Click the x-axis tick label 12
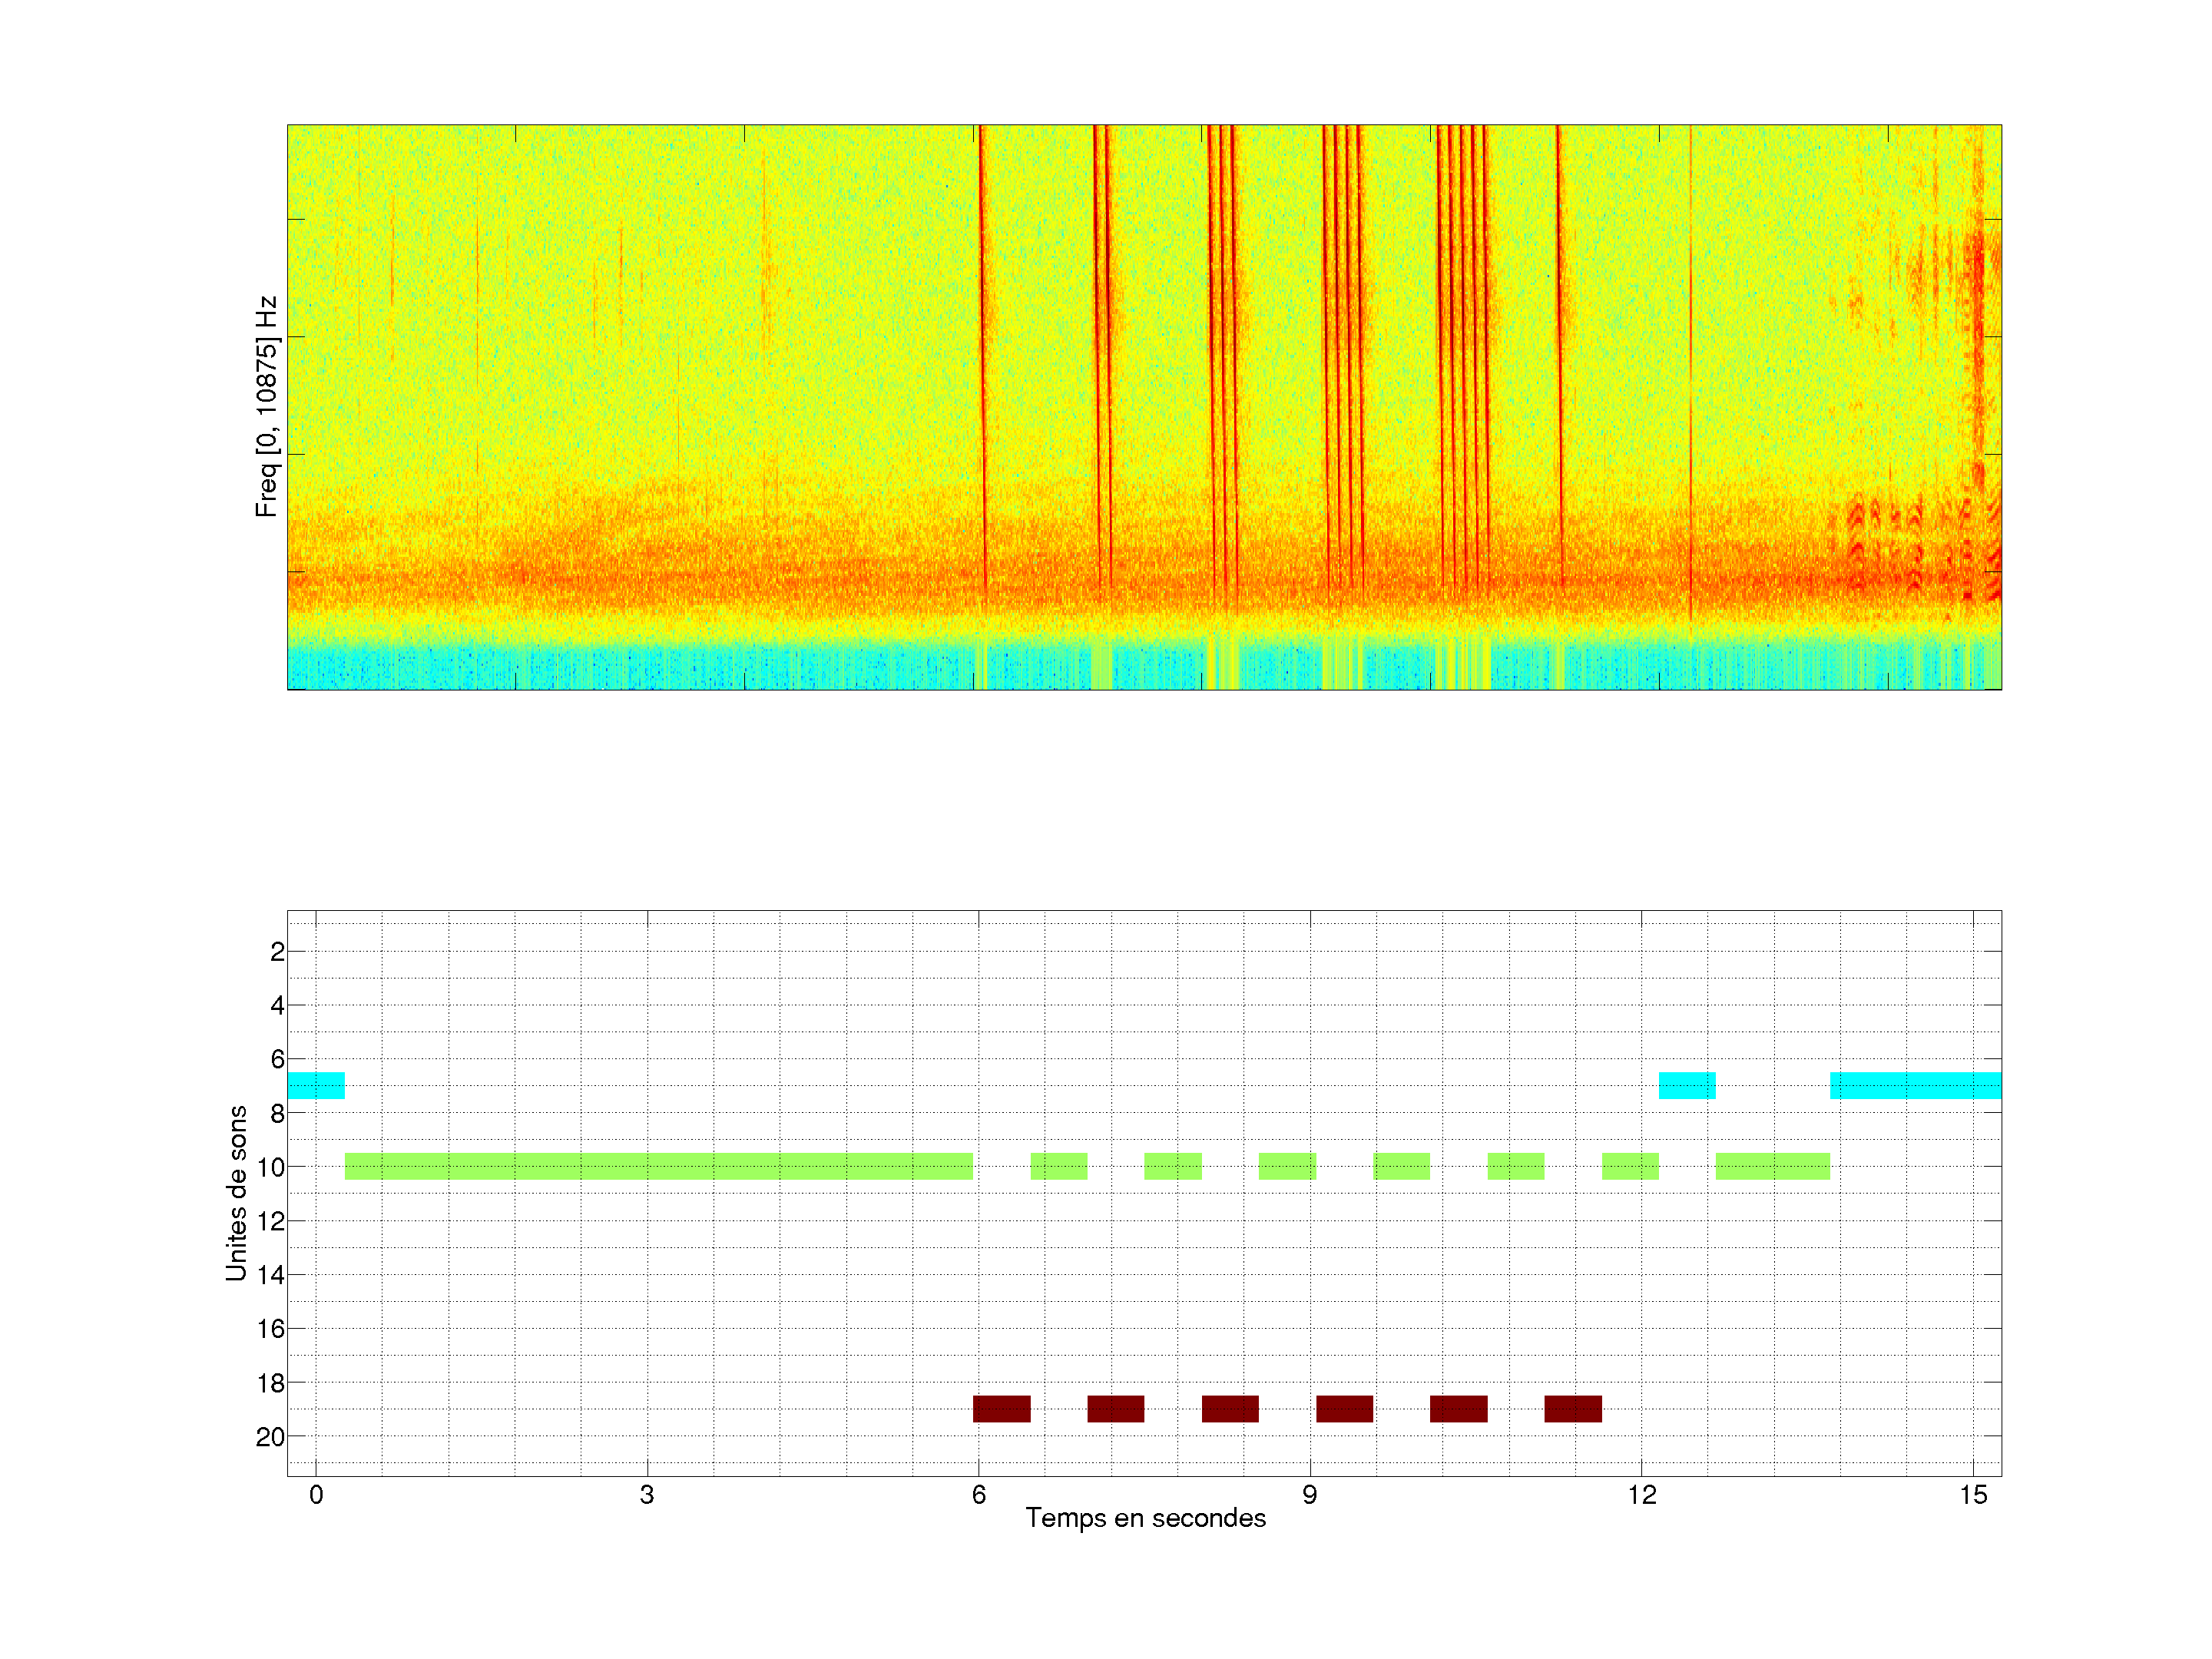The image size is (2212, 1659). pyautogui.click(x=1641, y=1495)
